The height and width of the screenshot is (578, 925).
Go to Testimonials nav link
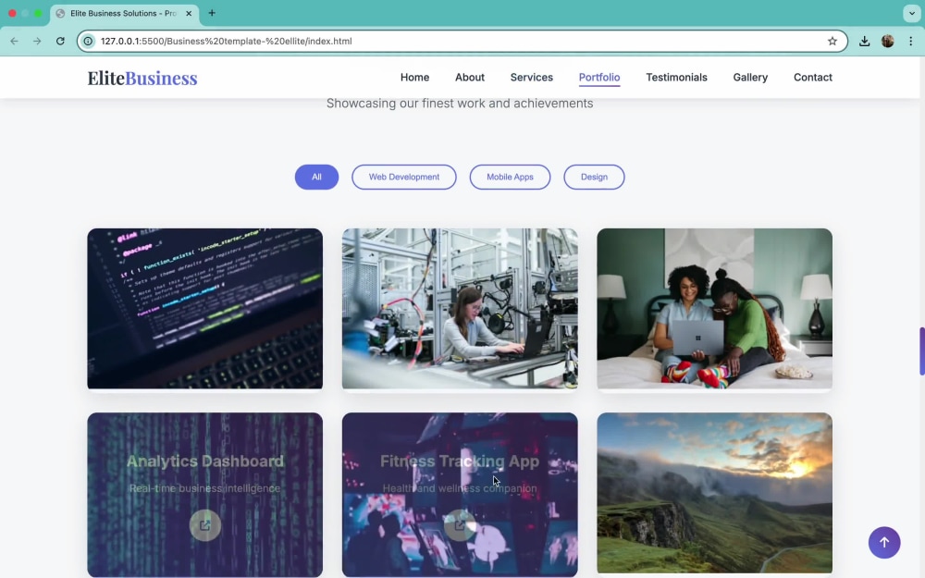[677, 78]
